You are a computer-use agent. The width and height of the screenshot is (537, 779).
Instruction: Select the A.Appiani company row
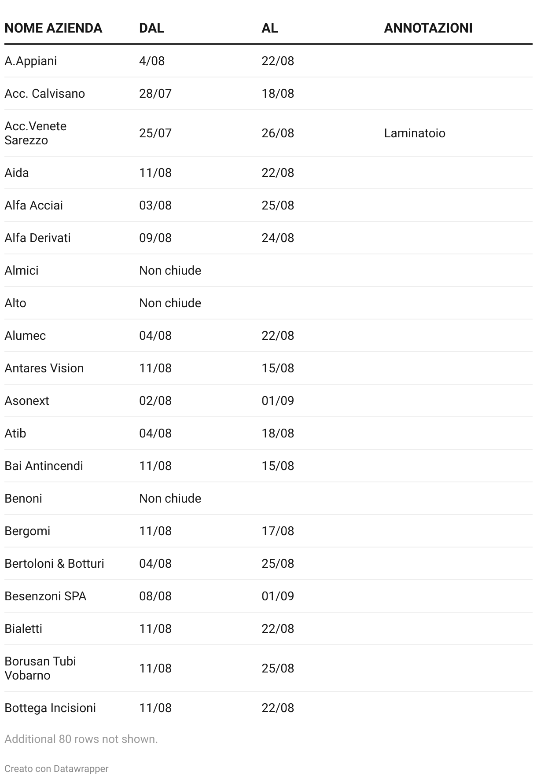[x=31, y=61]
